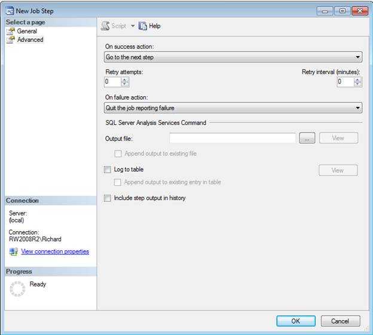
Task: Select the Advanced page
Action: point(30,39)
